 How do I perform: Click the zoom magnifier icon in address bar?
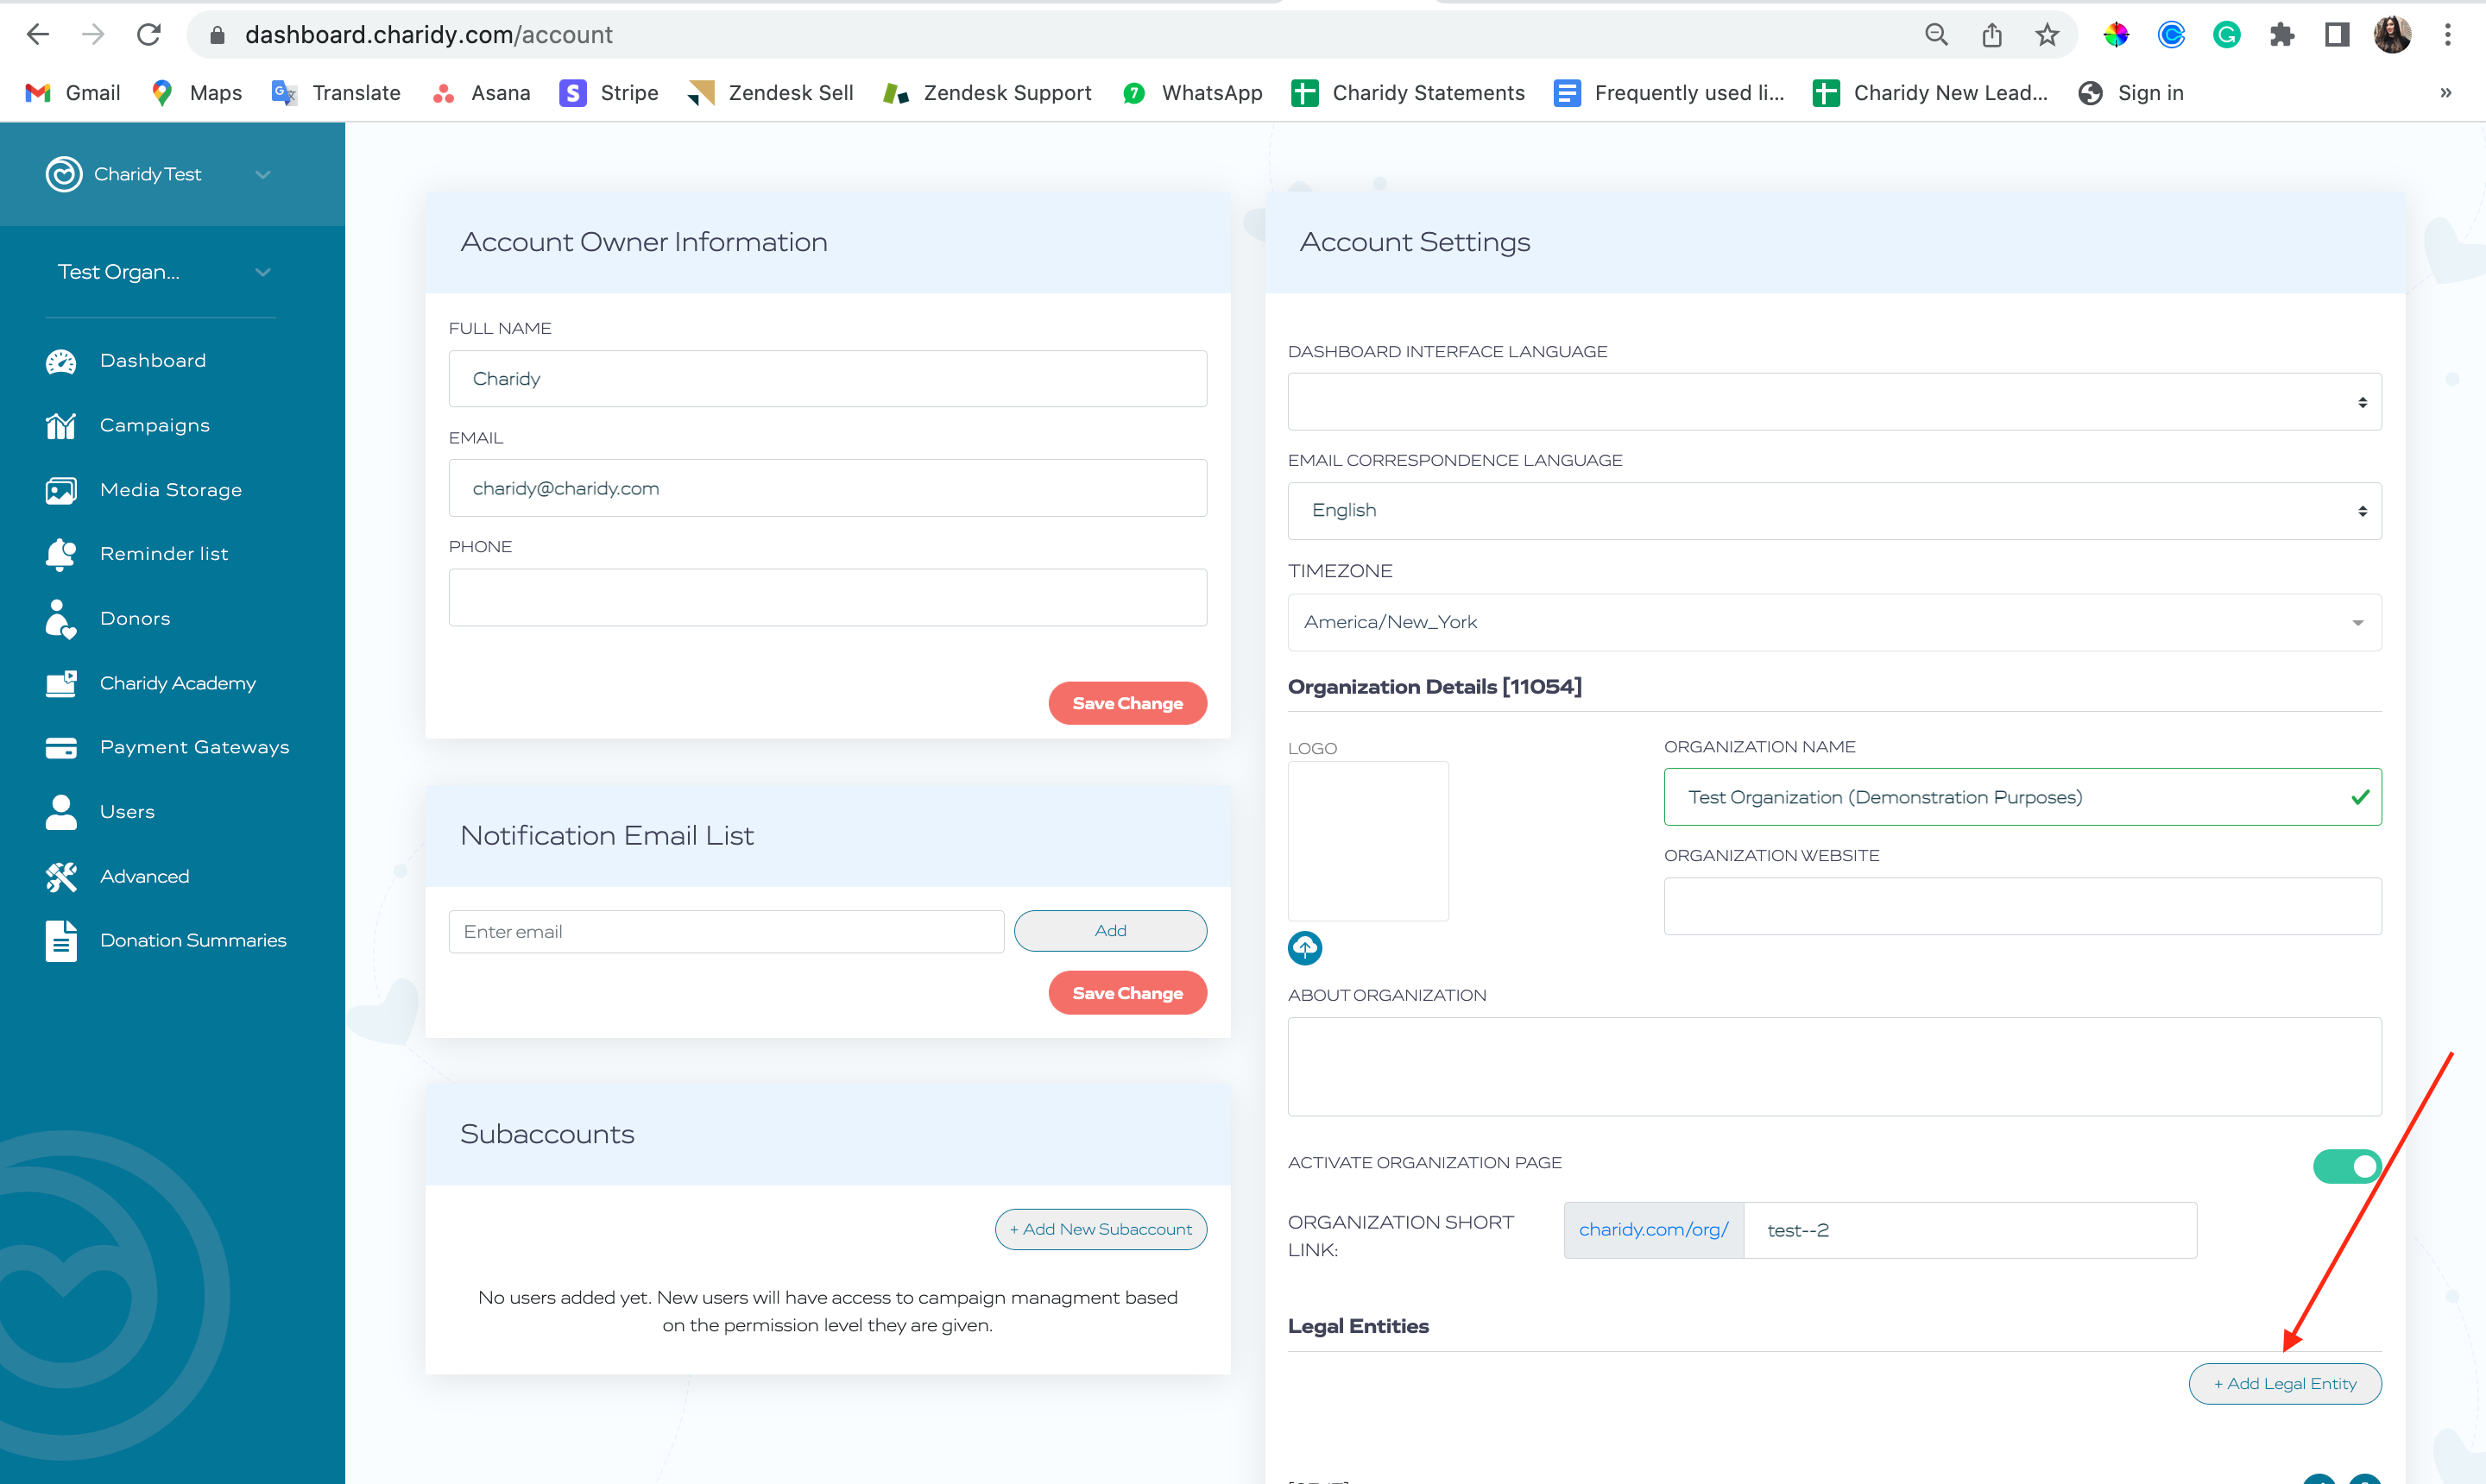(1936, 35)
